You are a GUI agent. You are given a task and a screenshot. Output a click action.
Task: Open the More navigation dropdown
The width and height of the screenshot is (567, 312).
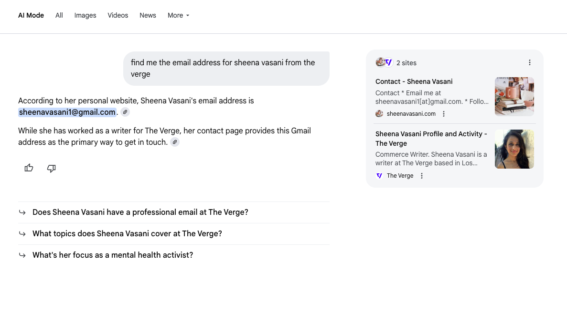178,15
